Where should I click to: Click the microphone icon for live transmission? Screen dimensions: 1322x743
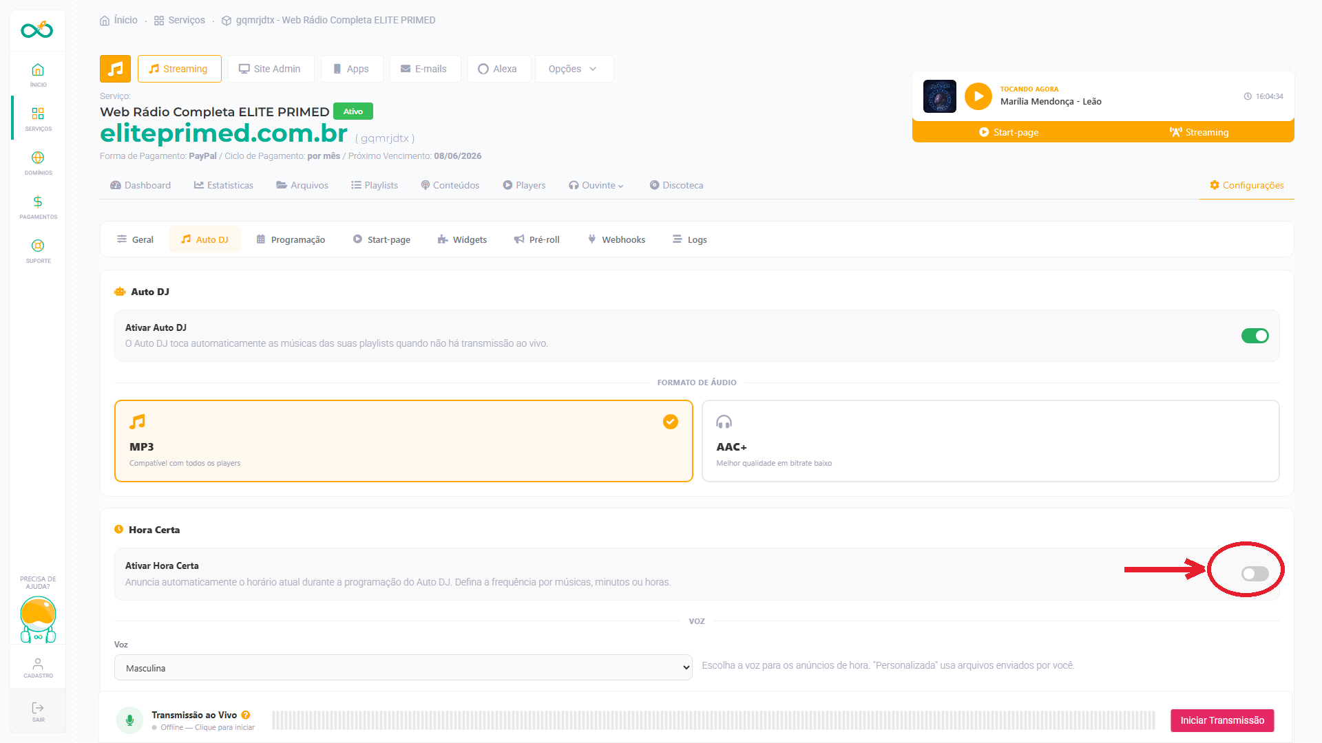pyautogui.click(x=129, y=720)
